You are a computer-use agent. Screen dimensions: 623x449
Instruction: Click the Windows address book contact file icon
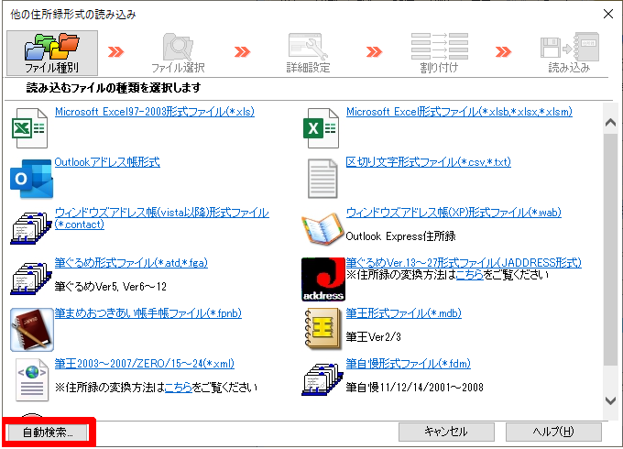pos(31,228)
